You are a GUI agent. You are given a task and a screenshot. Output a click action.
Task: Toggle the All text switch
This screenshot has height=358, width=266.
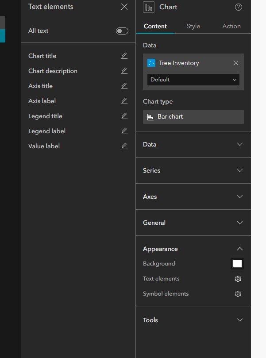[x=122, y=31]
